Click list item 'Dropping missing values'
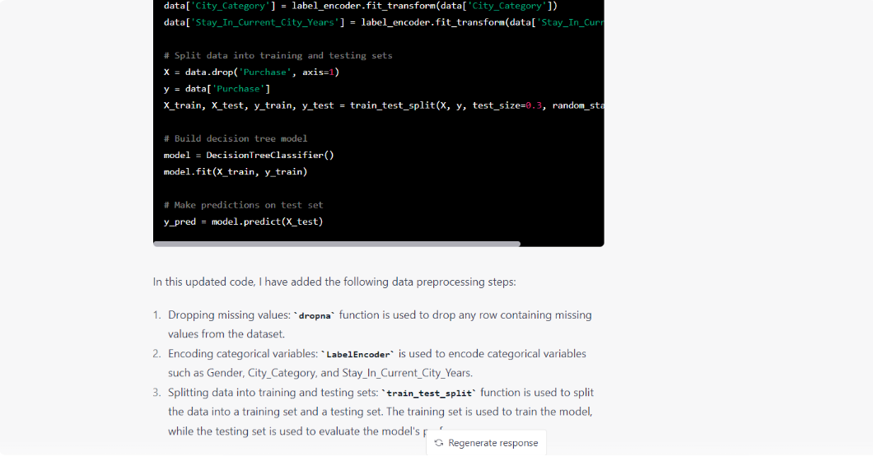The height and width of the screenshot is (466, 873). tap(372, 324)
